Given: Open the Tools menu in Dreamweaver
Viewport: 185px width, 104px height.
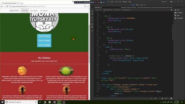Looking at the screenshot, I should (112, 2).
